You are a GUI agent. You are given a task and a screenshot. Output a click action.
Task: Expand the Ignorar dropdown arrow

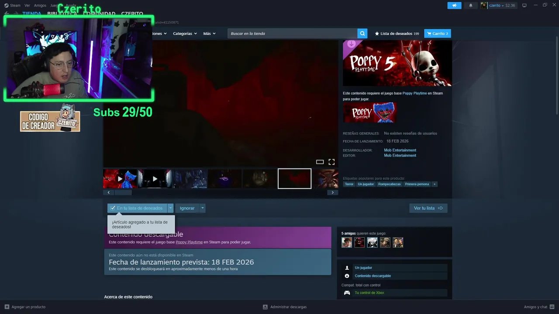202,208
